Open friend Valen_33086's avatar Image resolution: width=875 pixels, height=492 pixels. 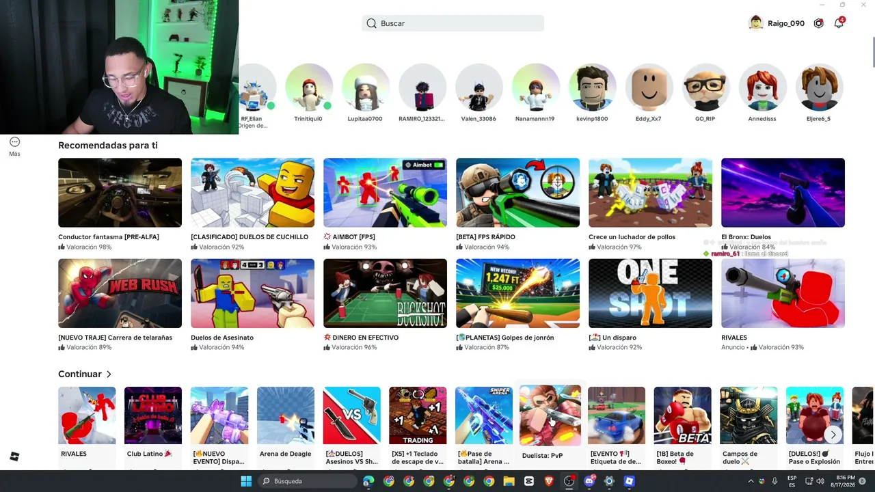[x=479, y=87]
